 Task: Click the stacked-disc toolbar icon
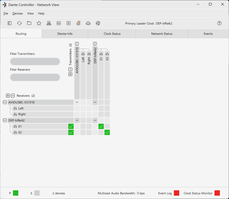[88, 23]
